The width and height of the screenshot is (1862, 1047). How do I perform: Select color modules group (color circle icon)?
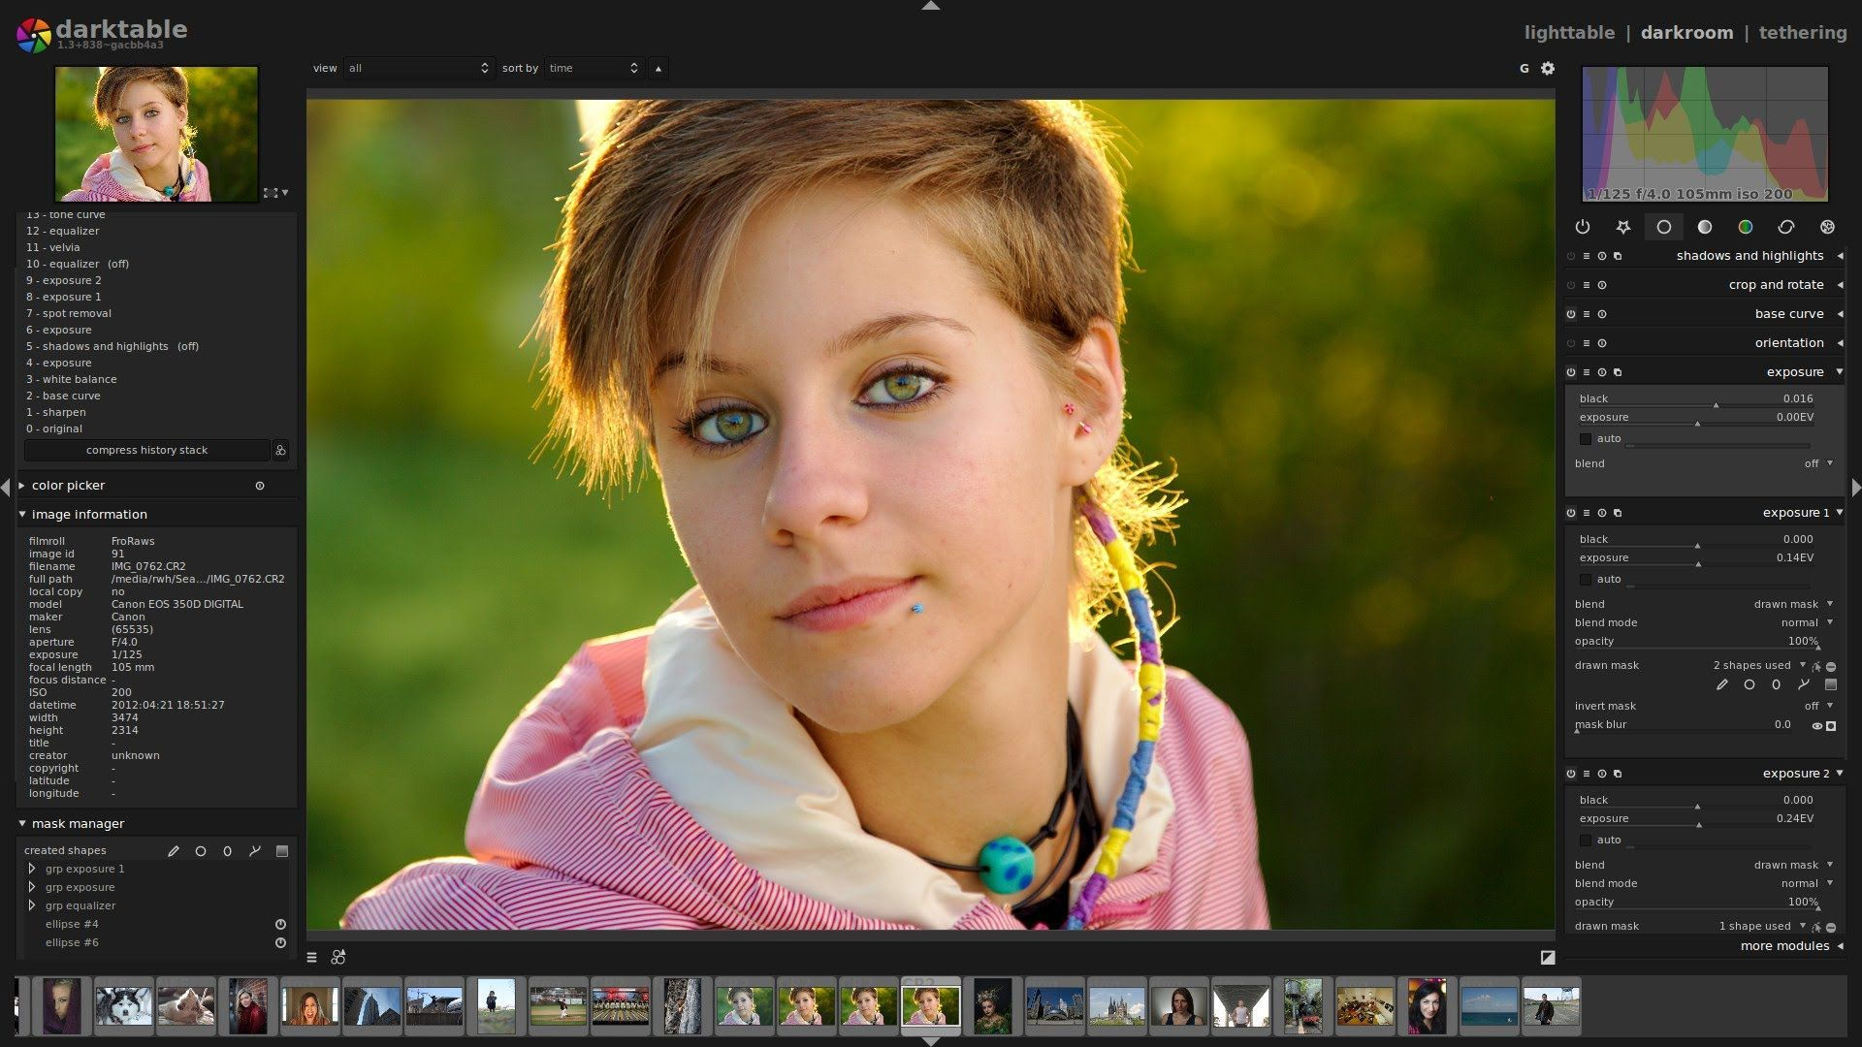(1746, 227)
